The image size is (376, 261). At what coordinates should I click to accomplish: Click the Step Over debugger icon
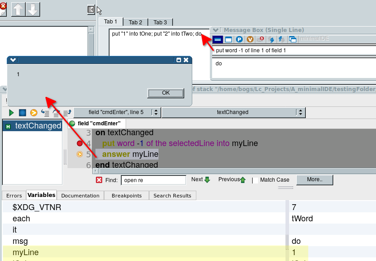click(x=56, y=113)
